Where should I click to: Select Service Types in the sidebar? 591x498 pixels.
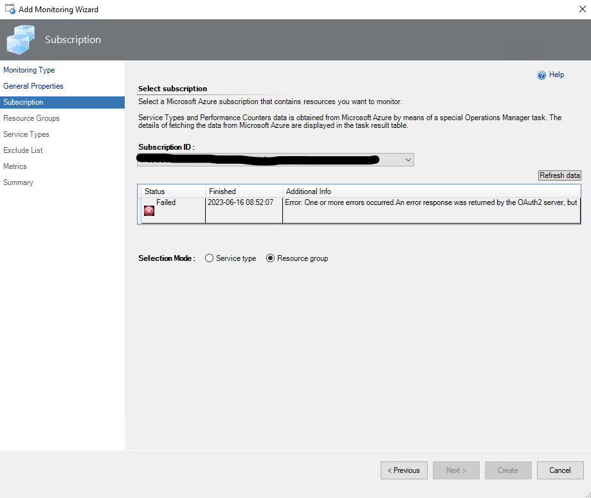point(26,134)
